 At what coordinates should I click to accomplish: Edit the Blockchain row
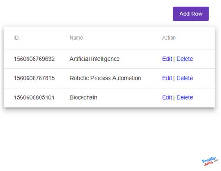pos(167,97)
